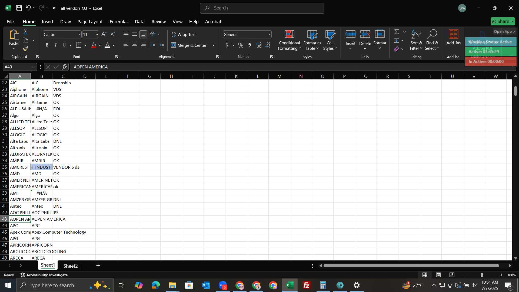
Task: Set Middle Align vertical alignment
Action: (134, 34)
